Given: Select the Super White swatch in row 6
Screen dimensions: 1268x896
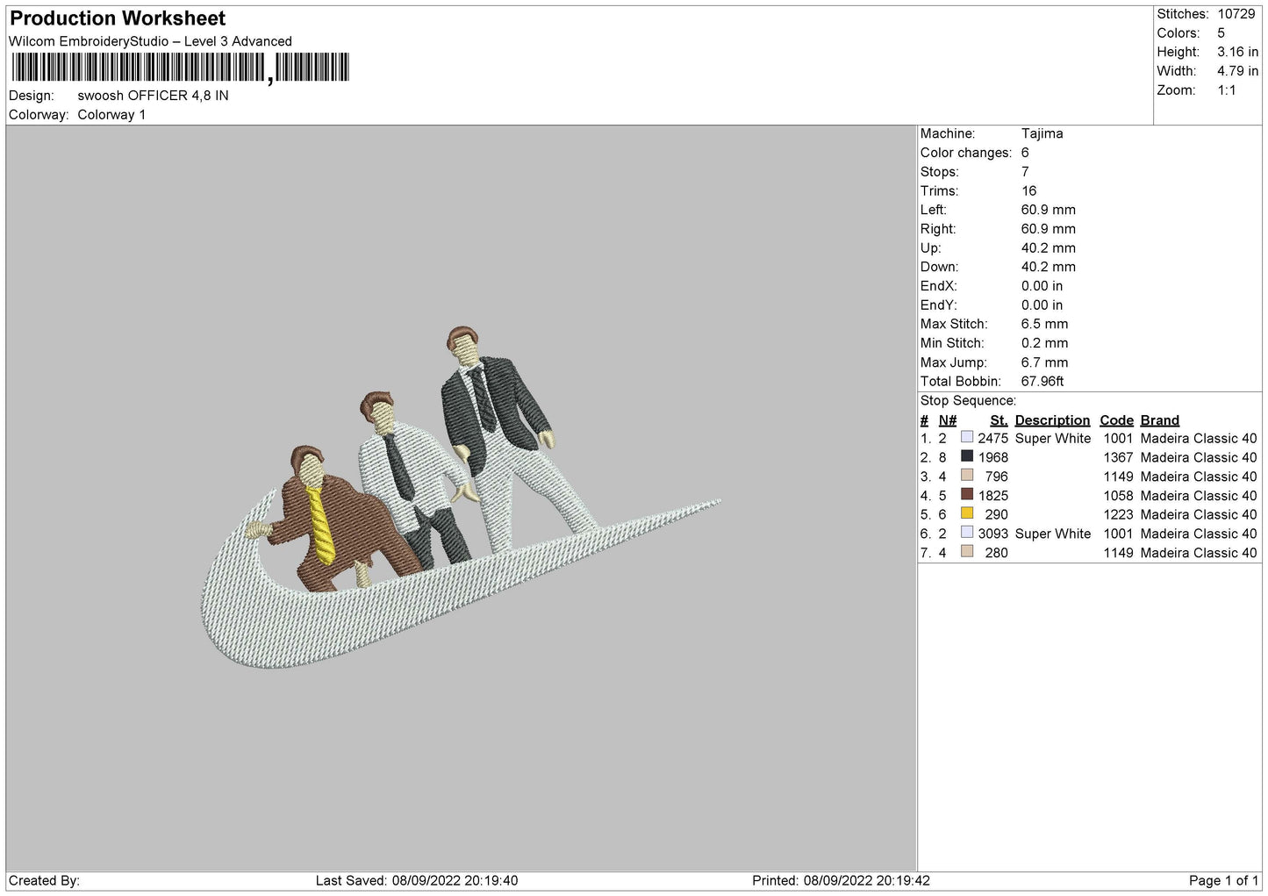Looking at the screenshot, I should (967, 533).
